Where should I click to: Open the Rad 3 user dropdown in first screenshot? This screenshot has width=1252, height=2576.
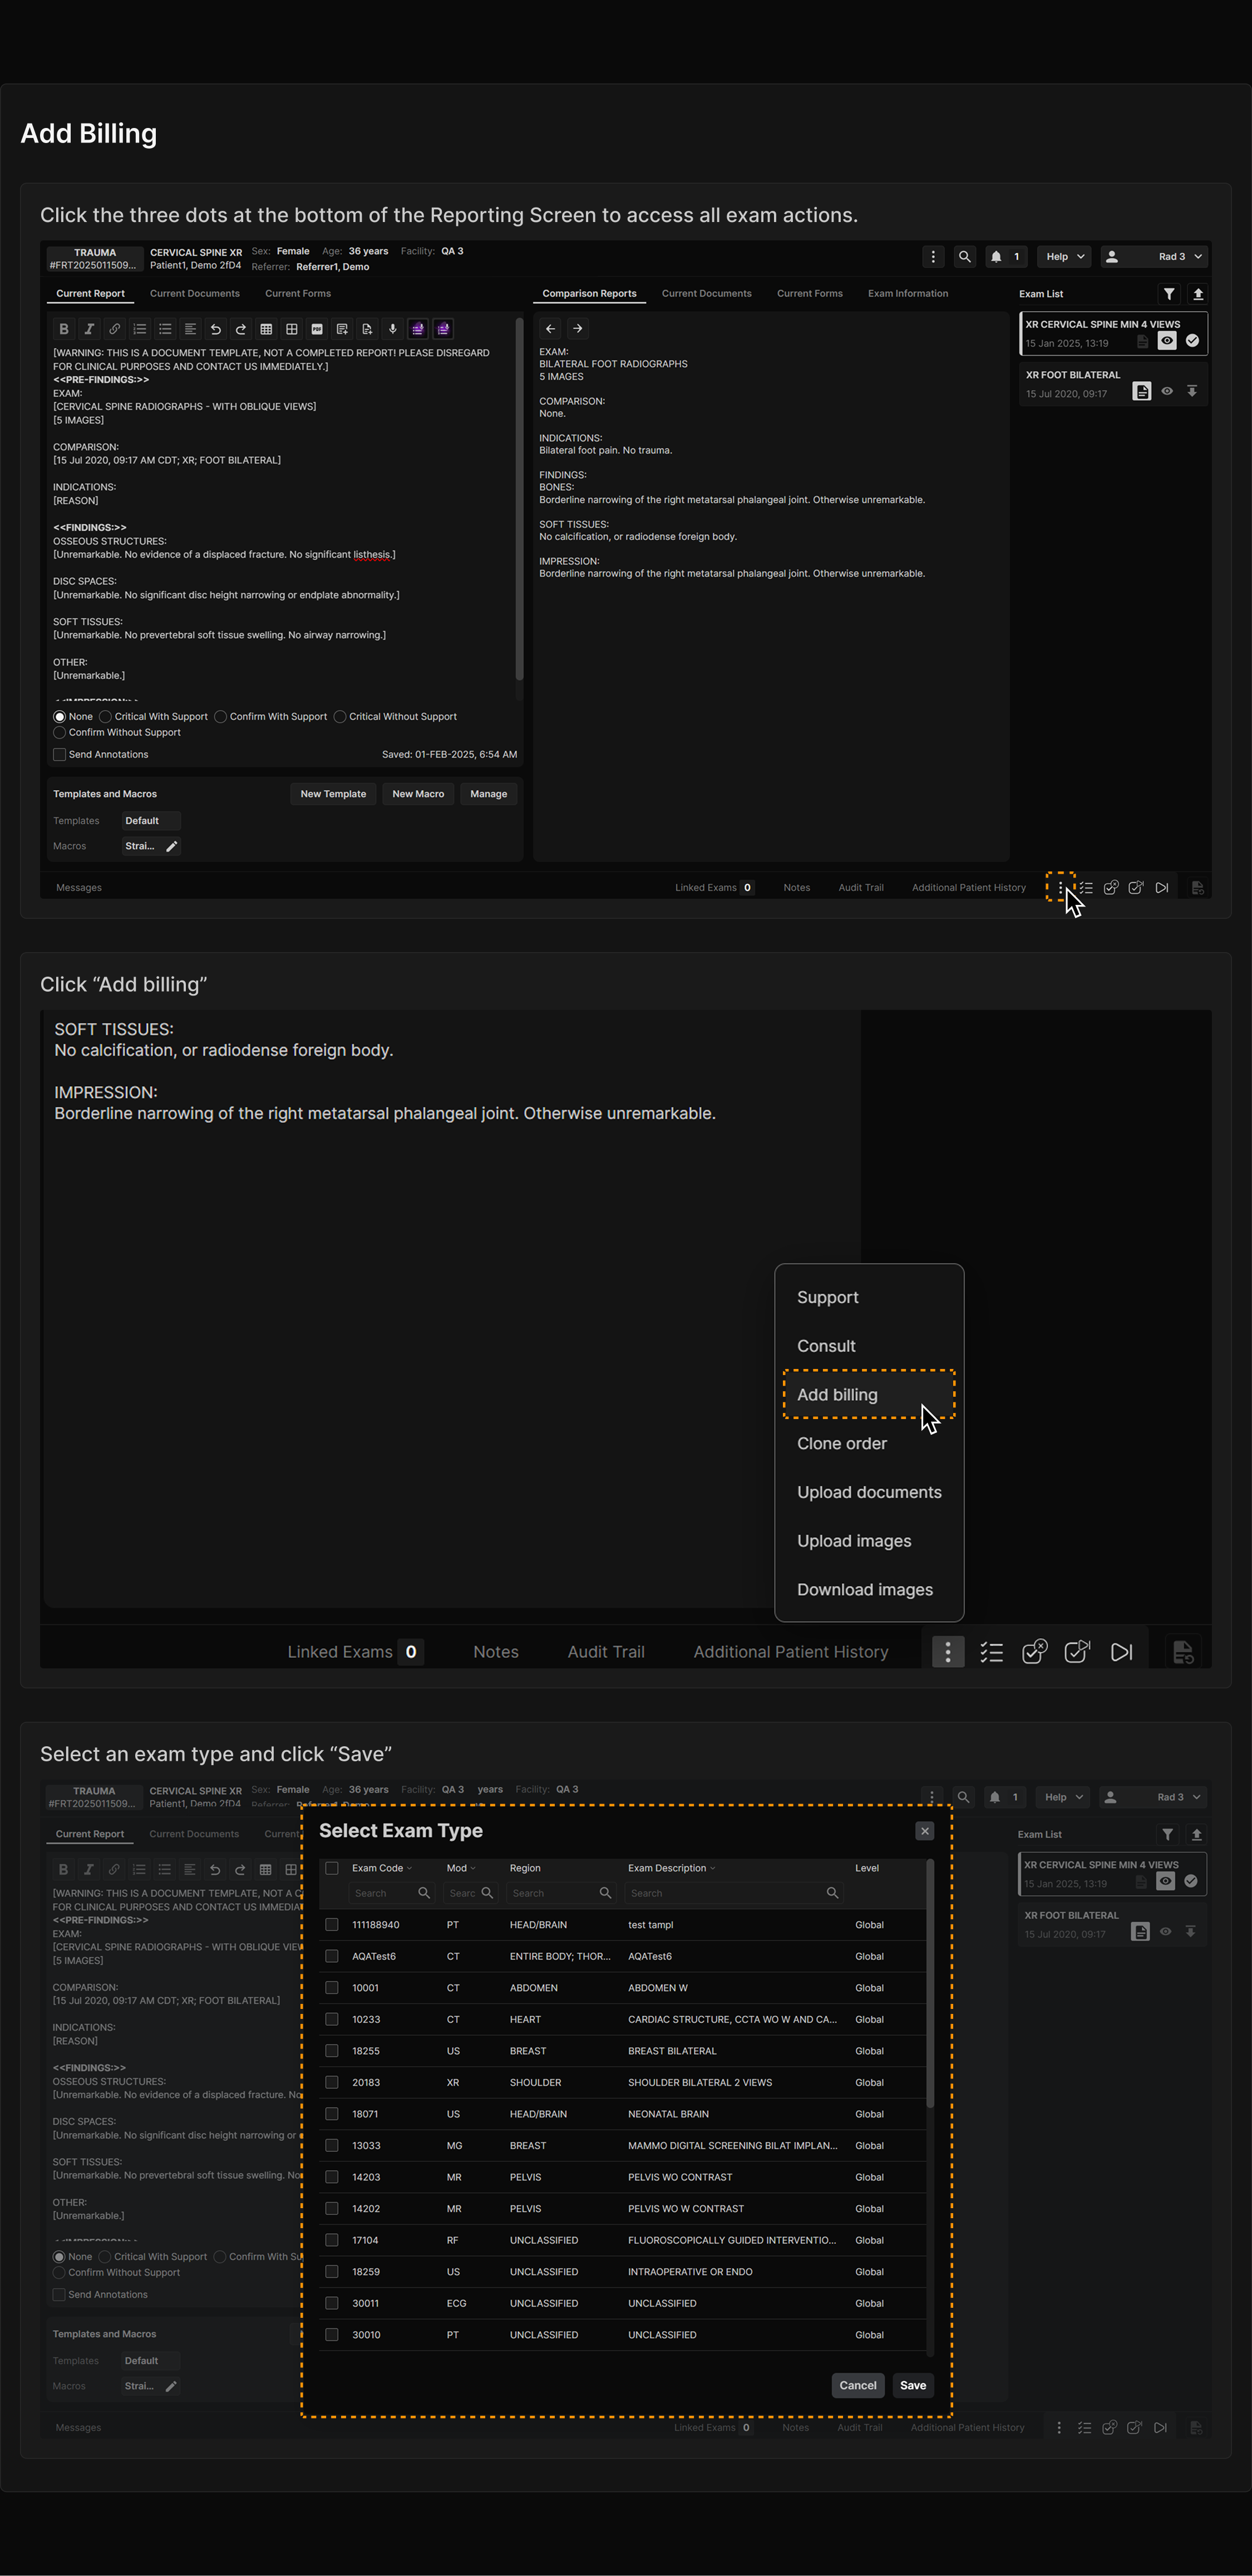pyautogui.click(x=1155, y=257)
